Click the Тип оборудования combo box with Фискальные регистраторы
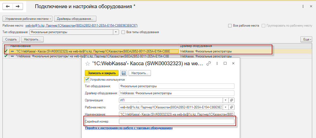Viewport: 316px width, 138px height. pos(71,32)
